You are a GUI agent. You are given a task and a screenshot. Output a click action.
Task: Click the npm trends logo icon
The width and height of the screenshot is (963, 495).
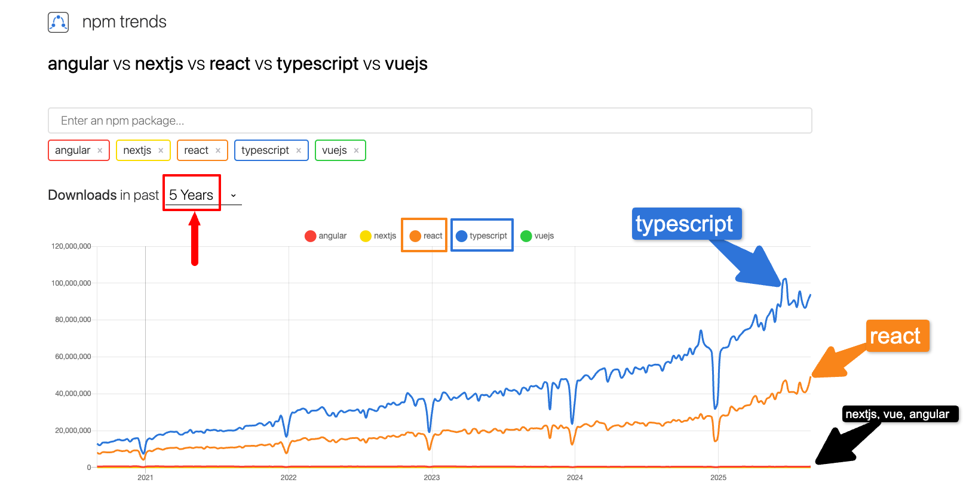tap(59, 22)
